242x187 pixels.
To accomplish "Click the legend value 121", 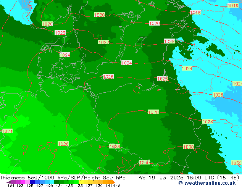I will (11, 185).
